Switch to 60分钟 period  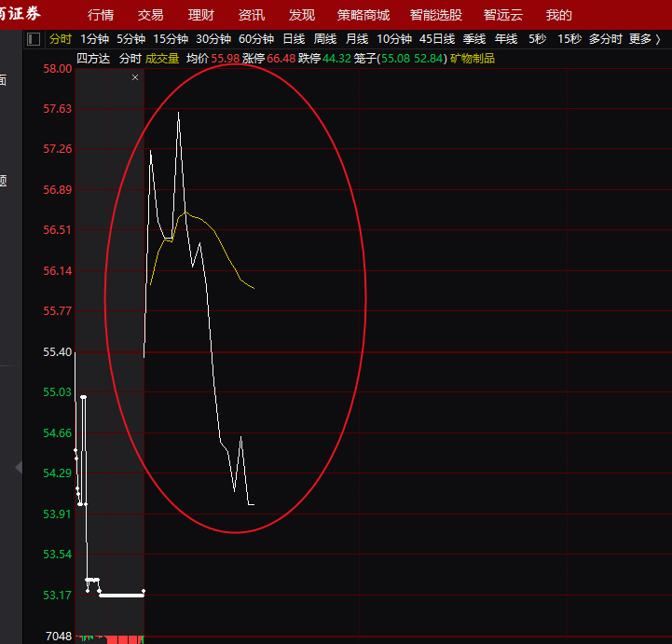256,39
